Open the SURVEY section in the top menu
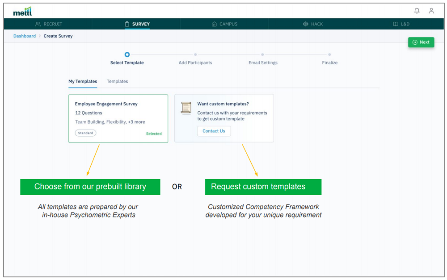The width and height of the screenshot is (447, 280). pos(137,24)
